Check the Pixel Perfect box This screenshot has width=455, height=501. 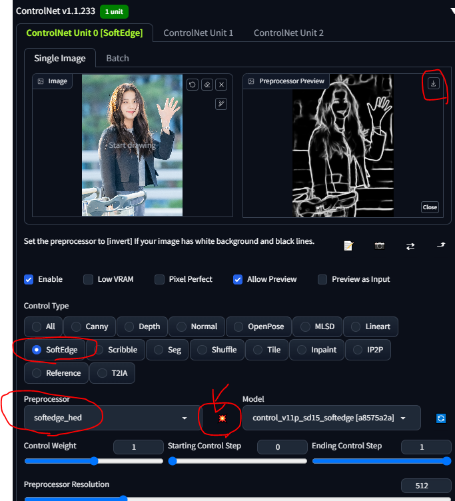[159, 279]
